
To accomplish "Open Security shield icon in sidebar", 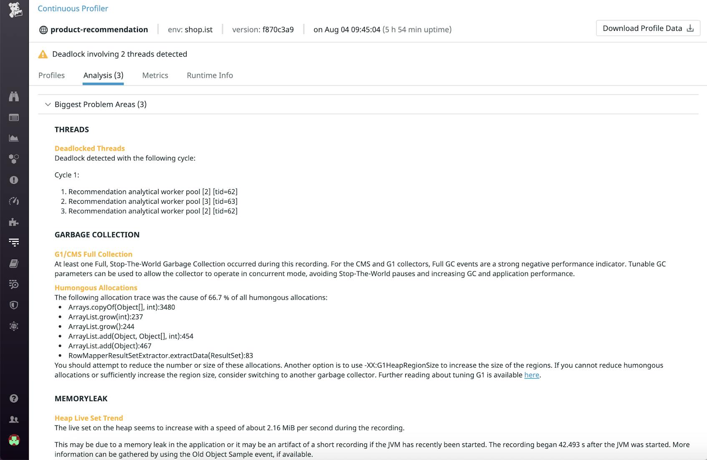I will [x=14, y=305].
